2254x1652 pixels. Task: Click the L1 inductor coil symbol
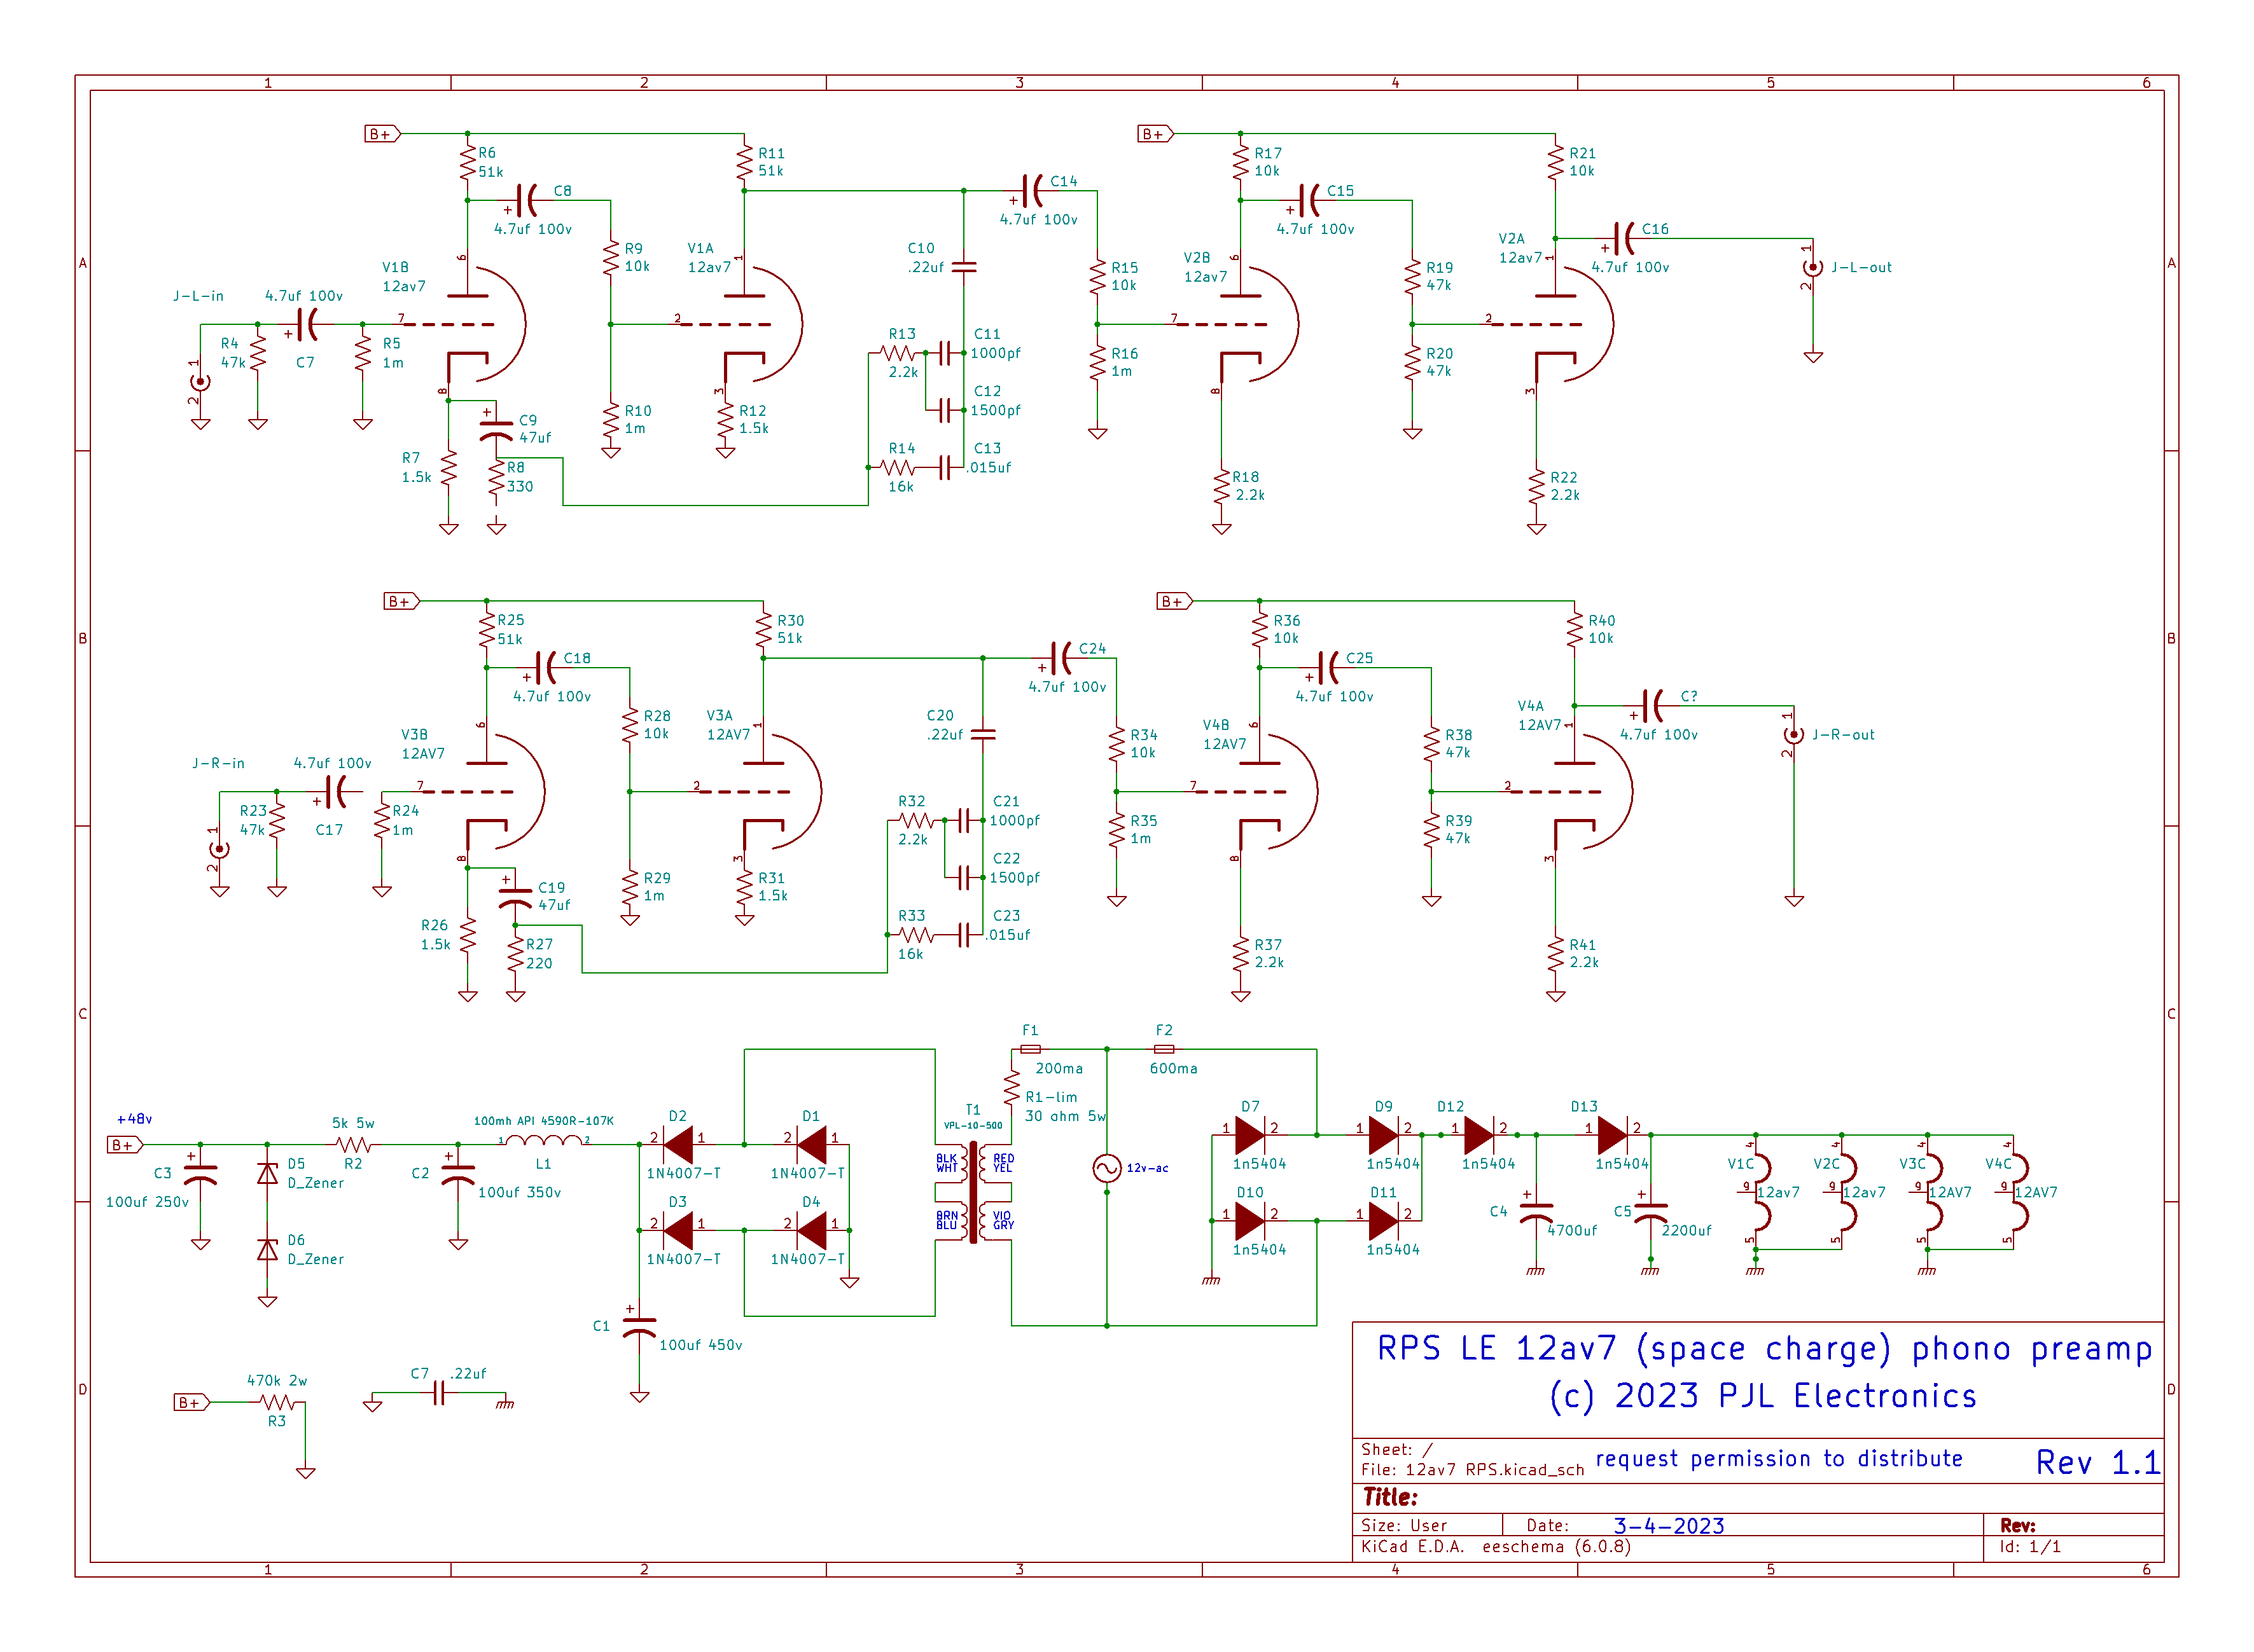click(x=543, y=1141)
